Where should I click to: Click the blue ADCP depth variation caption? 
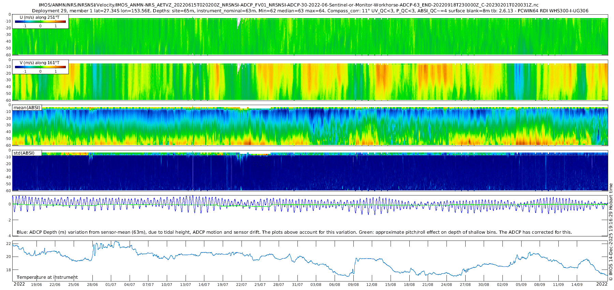(x=294, y=232)
